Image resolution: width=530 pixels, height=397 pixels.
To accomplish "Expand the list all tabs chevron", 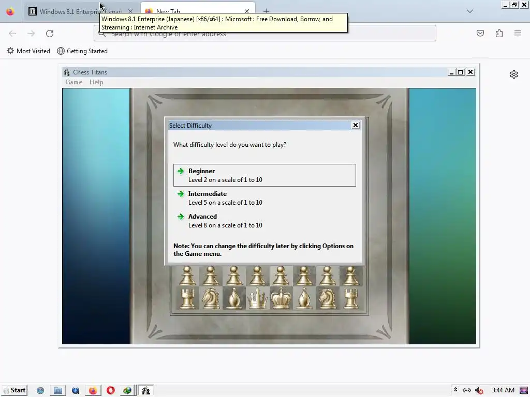I will (470, 11).
